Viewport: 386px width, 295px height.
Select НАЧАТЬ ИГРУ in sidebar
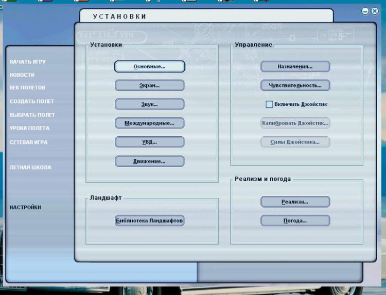click(x=28, y=62)
